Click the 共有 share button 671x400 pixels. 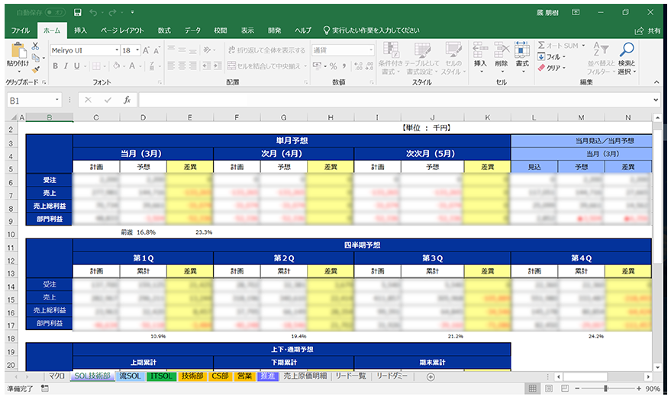[x=649, y=30]
